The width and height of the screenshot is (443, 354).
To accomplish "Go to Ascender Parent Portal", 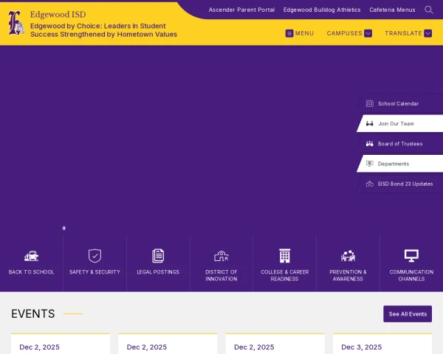I will (x=241, y=10).
